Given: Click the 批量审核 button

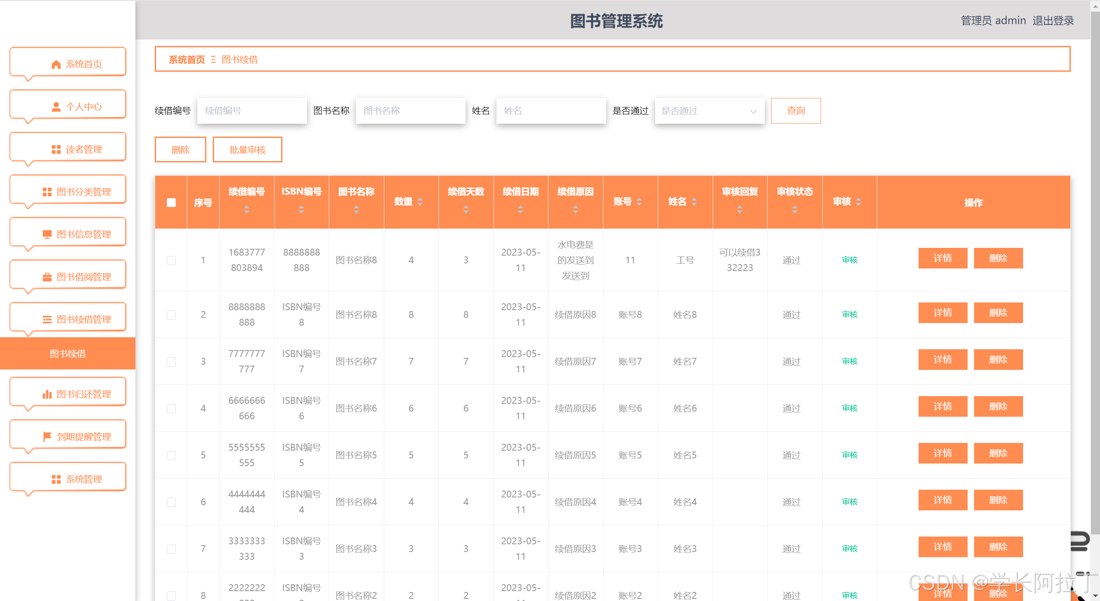Looking at the screenshot, I should coord(247,149).
